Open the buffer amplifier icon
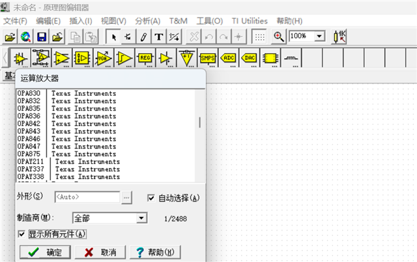The image size is (417, 262). pyautogui.click(x=165, y=58)
